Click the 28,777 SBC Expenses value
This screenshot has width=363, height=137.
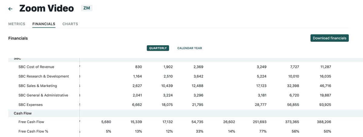(261, 105)
